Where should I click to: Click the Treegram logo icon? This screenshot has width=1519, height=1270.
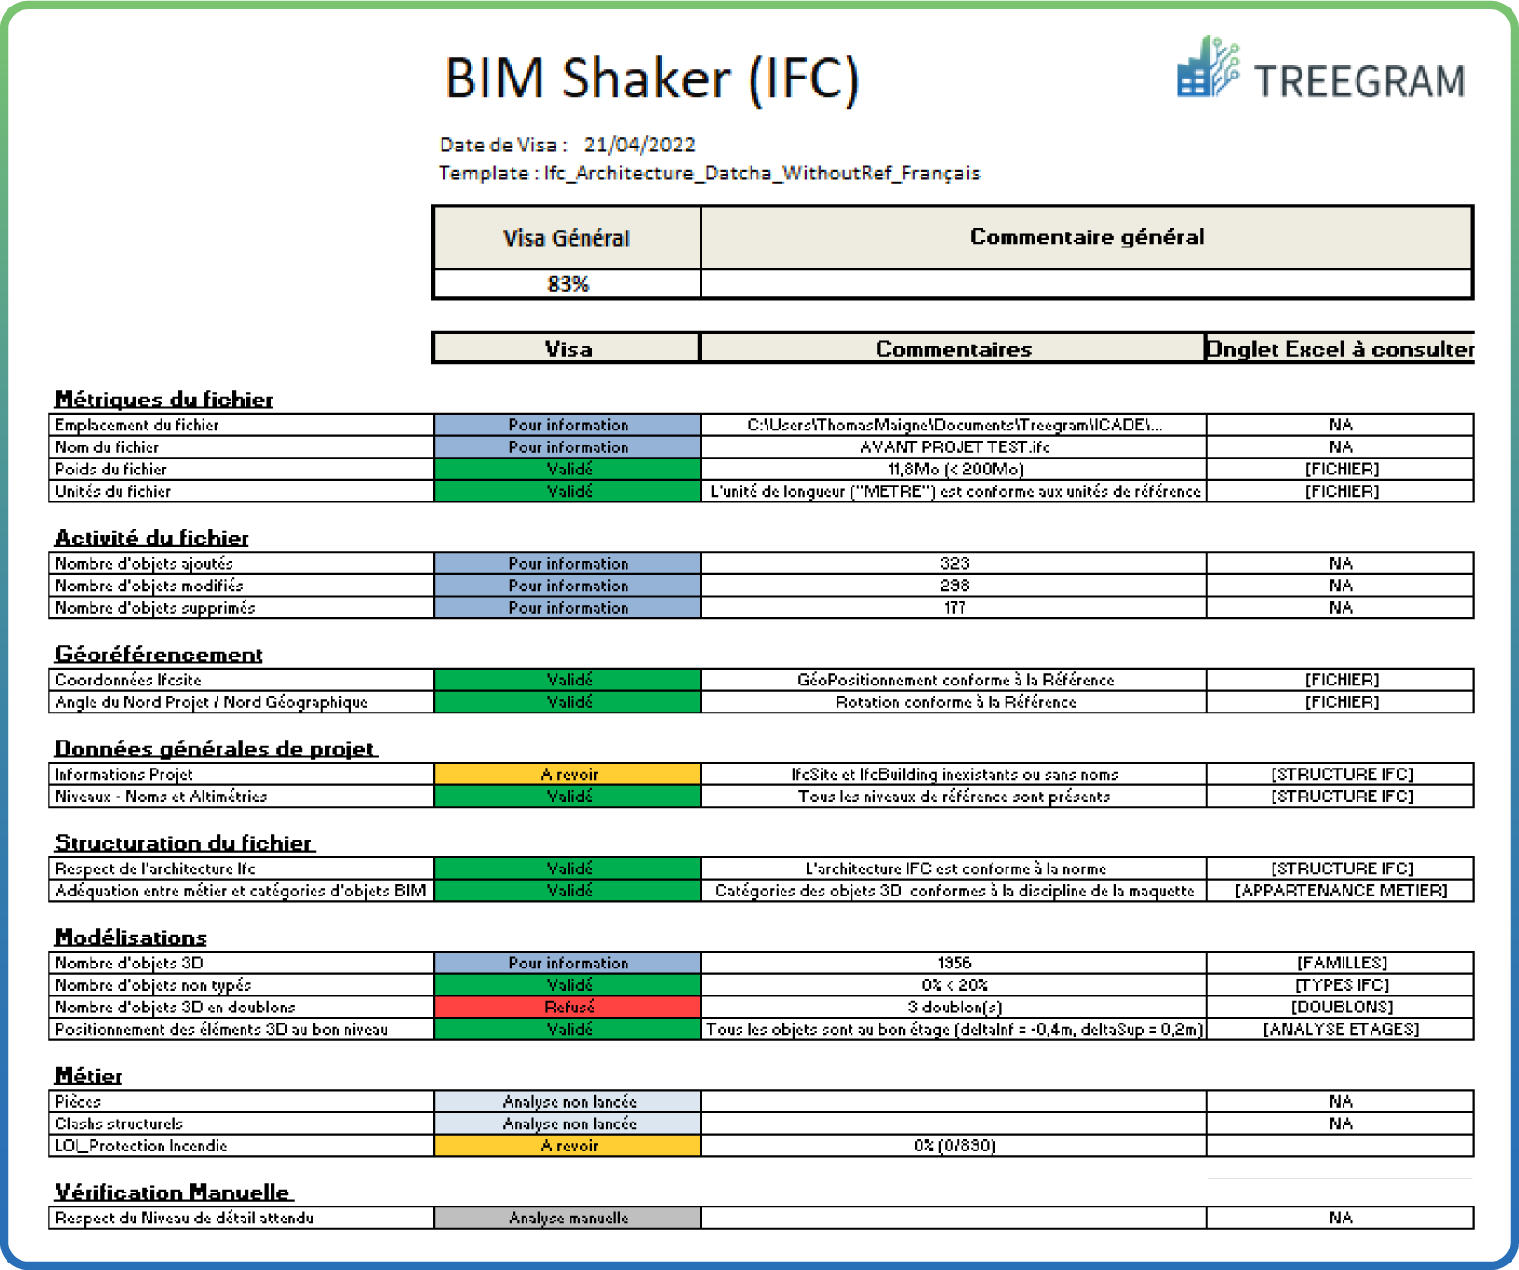(x=1208, y=67)
